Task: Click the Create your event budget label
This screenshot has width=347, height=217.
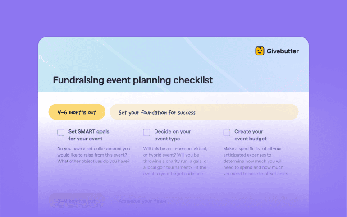Action: pos(250,135)
